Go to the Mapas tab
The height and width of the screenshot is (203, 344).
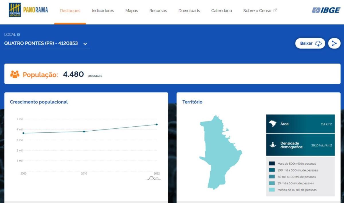click(132, 11)
